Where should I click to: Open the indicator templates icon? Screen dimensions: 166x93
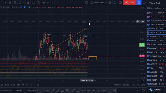33,3
